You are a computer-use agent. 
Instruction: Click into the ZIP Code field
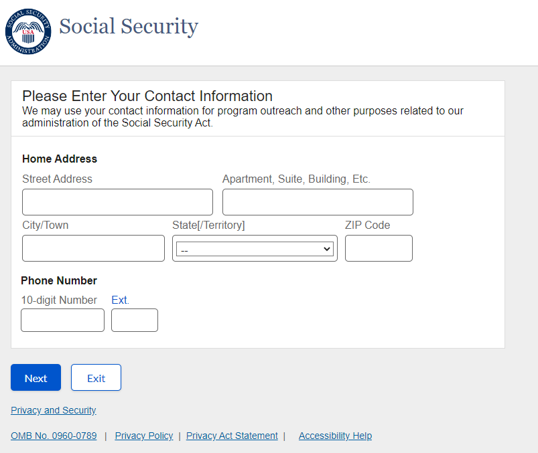379,248
